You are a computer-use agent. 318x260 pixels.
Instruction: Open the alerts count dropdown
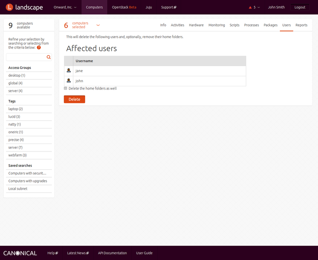pos(257,7)
